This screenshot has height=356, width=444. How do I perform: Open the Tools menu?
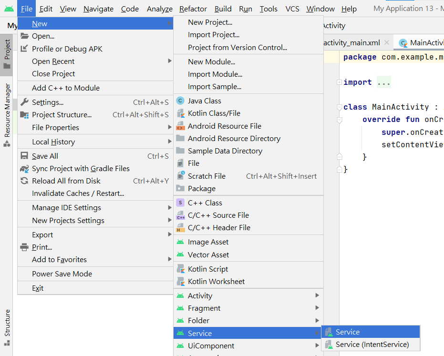point(268,9)
